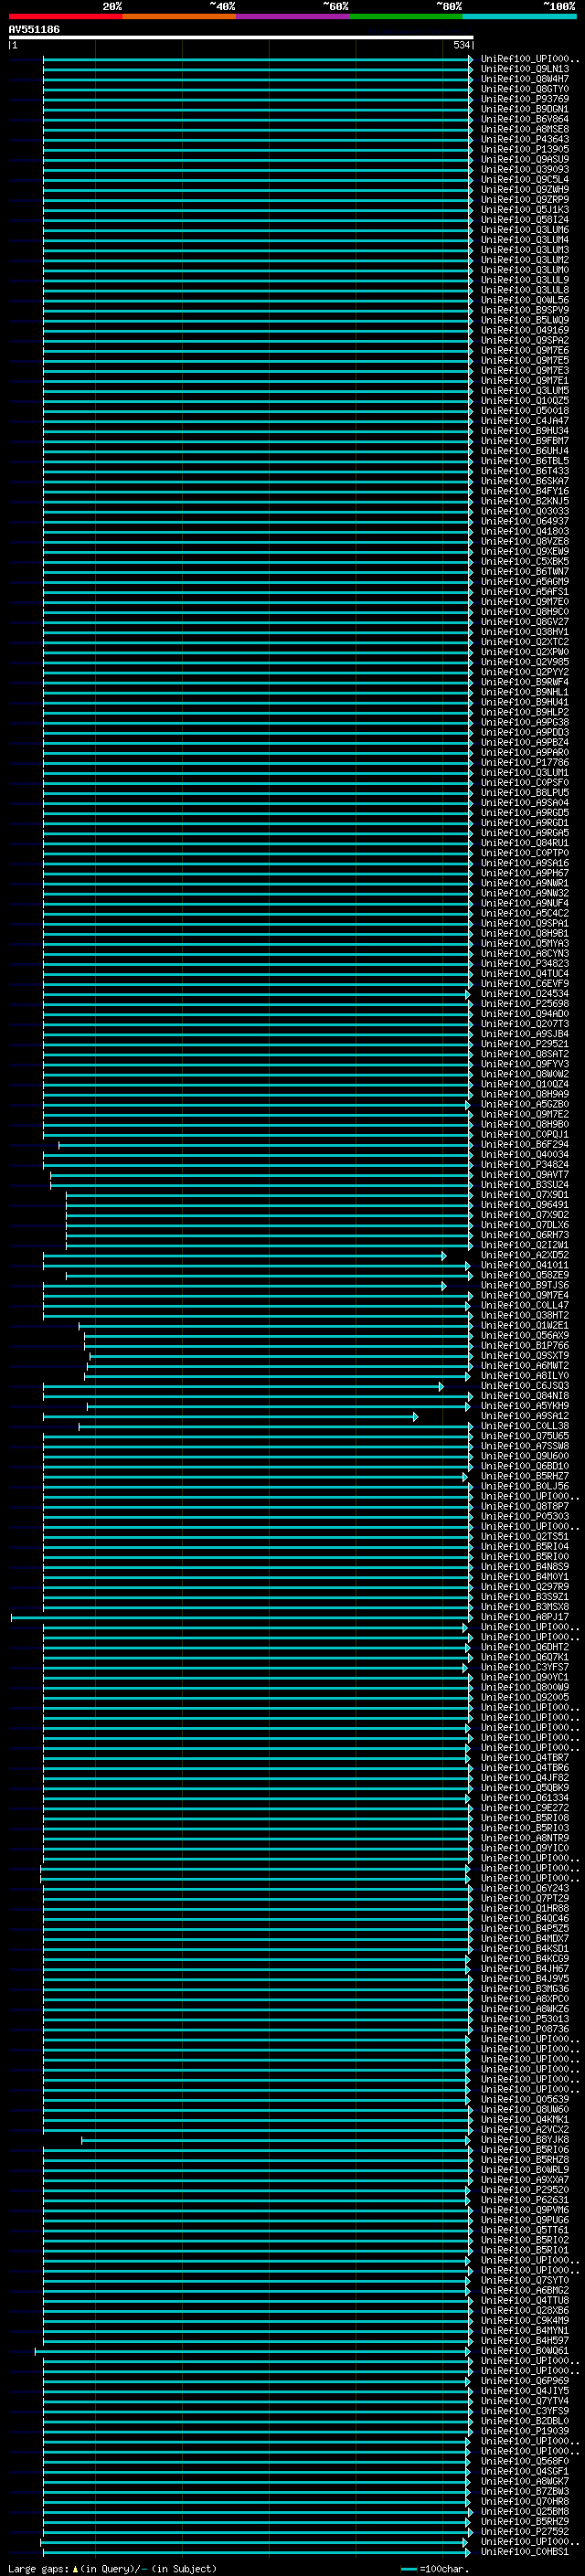Viewport: 585px width, 2576px height.
Task: Select hit label UniRef100_Q10QZ5
Action: click(525, 400)
